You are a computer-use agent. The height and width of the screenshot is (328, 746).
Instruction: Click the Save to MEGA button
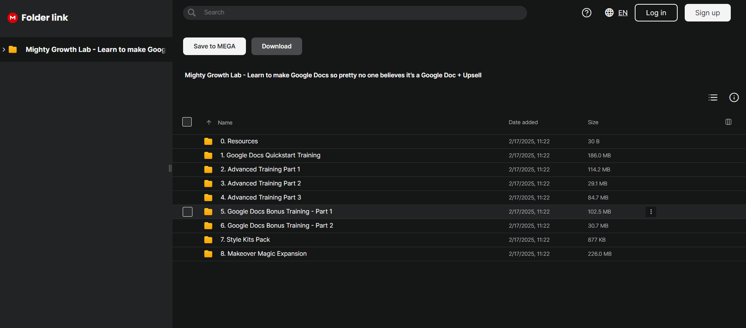point(214,46)
